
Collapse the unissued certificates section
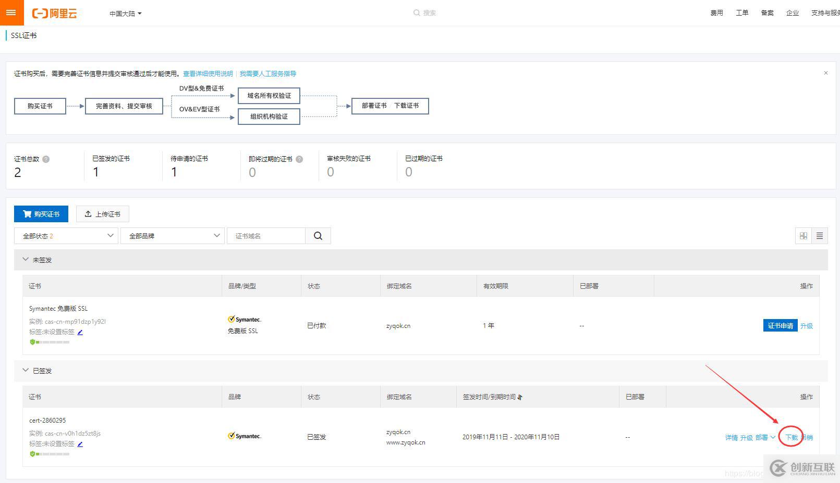(x=26, y=259)
